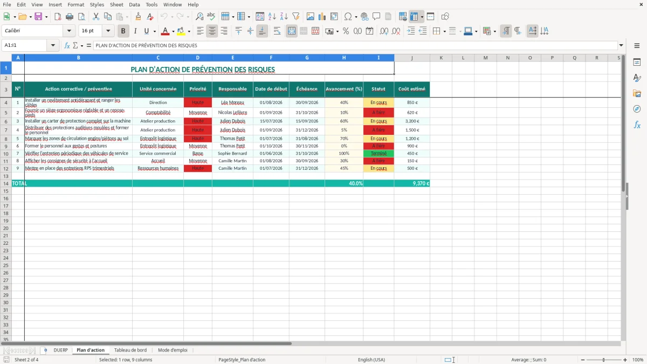Screen dimensions: 647x364
Task: Increase cell indent
Action: coord(411,31)
